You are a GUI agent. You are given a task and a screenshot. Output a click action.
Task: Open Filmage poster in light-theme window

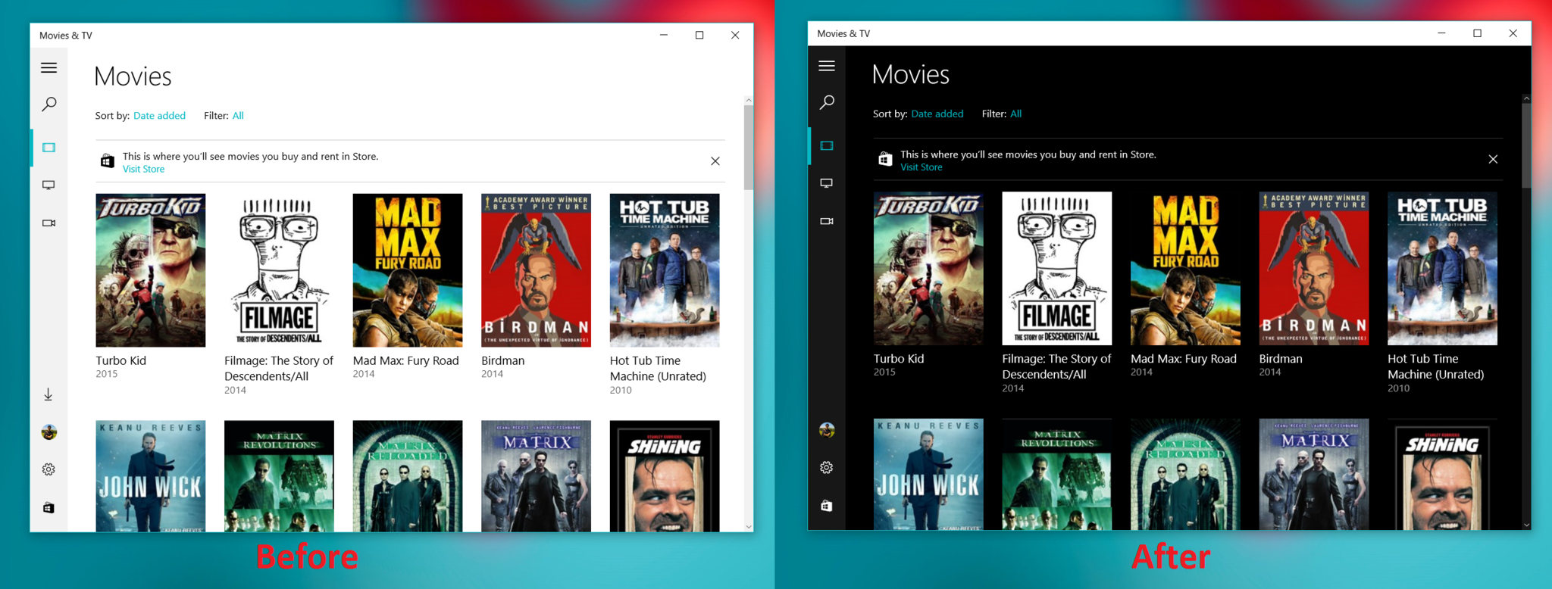[x=279, y=270]
